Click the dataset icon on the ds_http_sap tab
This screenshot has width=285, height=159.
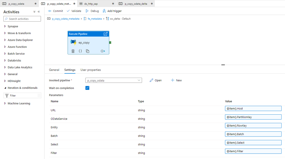(81, 4)
